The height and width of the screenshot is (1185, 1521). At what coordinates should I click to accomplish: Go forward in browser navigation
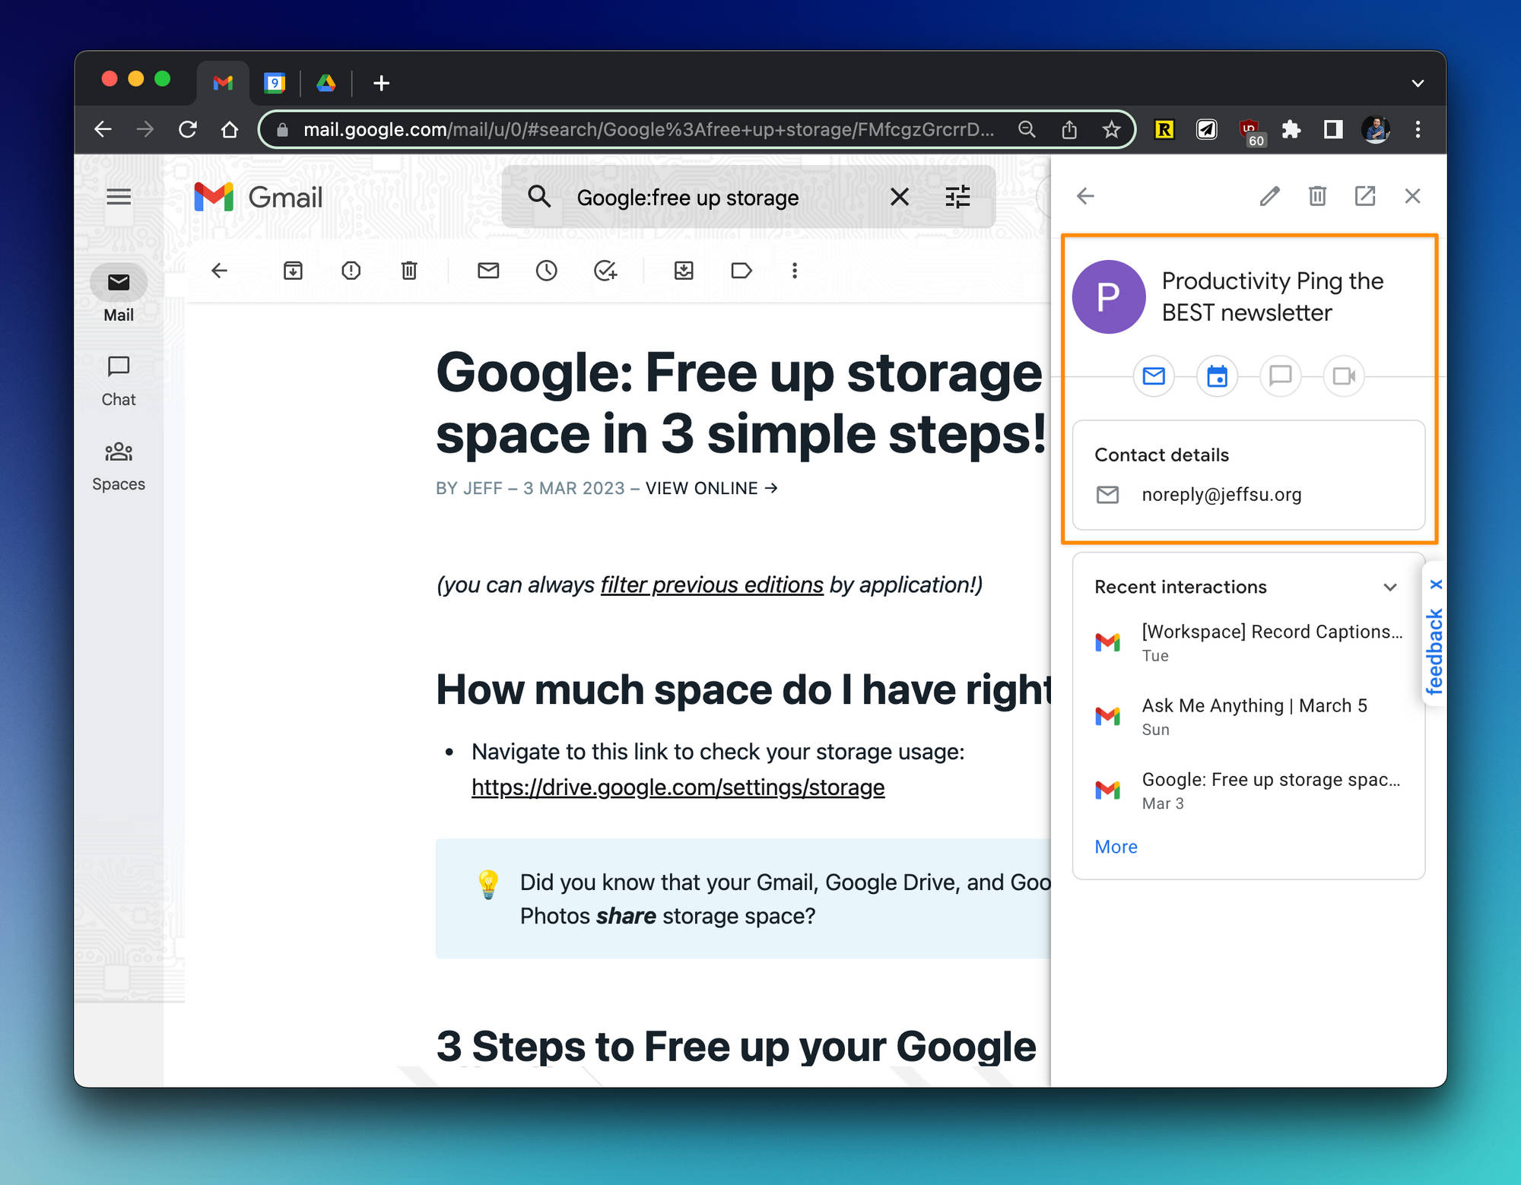pyautogui.click(x=145, y=129)
